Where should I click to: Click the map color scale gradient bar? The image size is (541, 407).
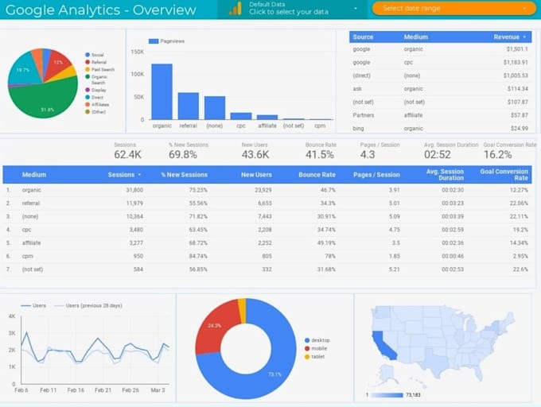(387, 395)
